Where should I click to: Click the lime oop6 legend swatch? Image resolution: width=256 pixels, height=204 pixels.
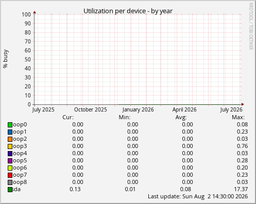(10, 168)
